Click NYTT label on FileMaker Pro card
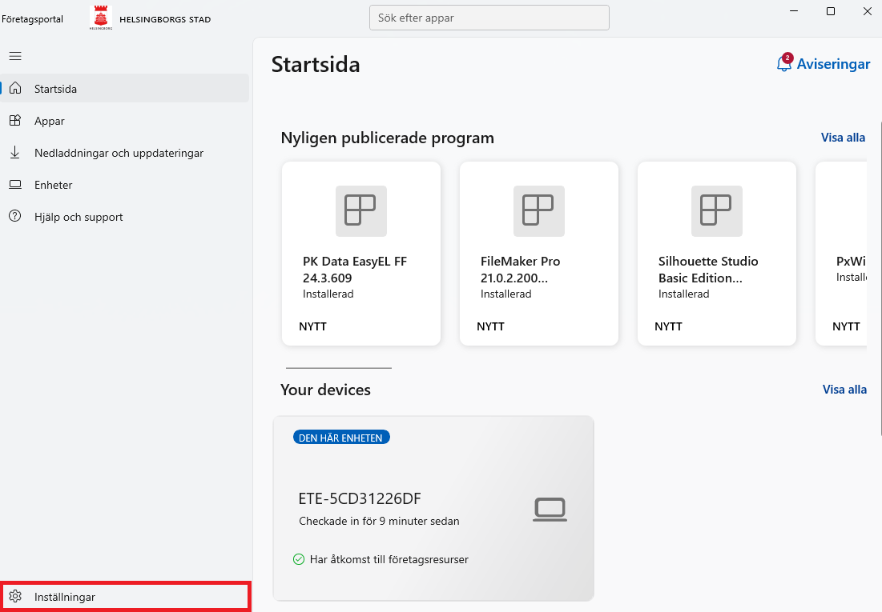Image resolution: width=882 pixels, height=612 pixels. pos(490,326)
